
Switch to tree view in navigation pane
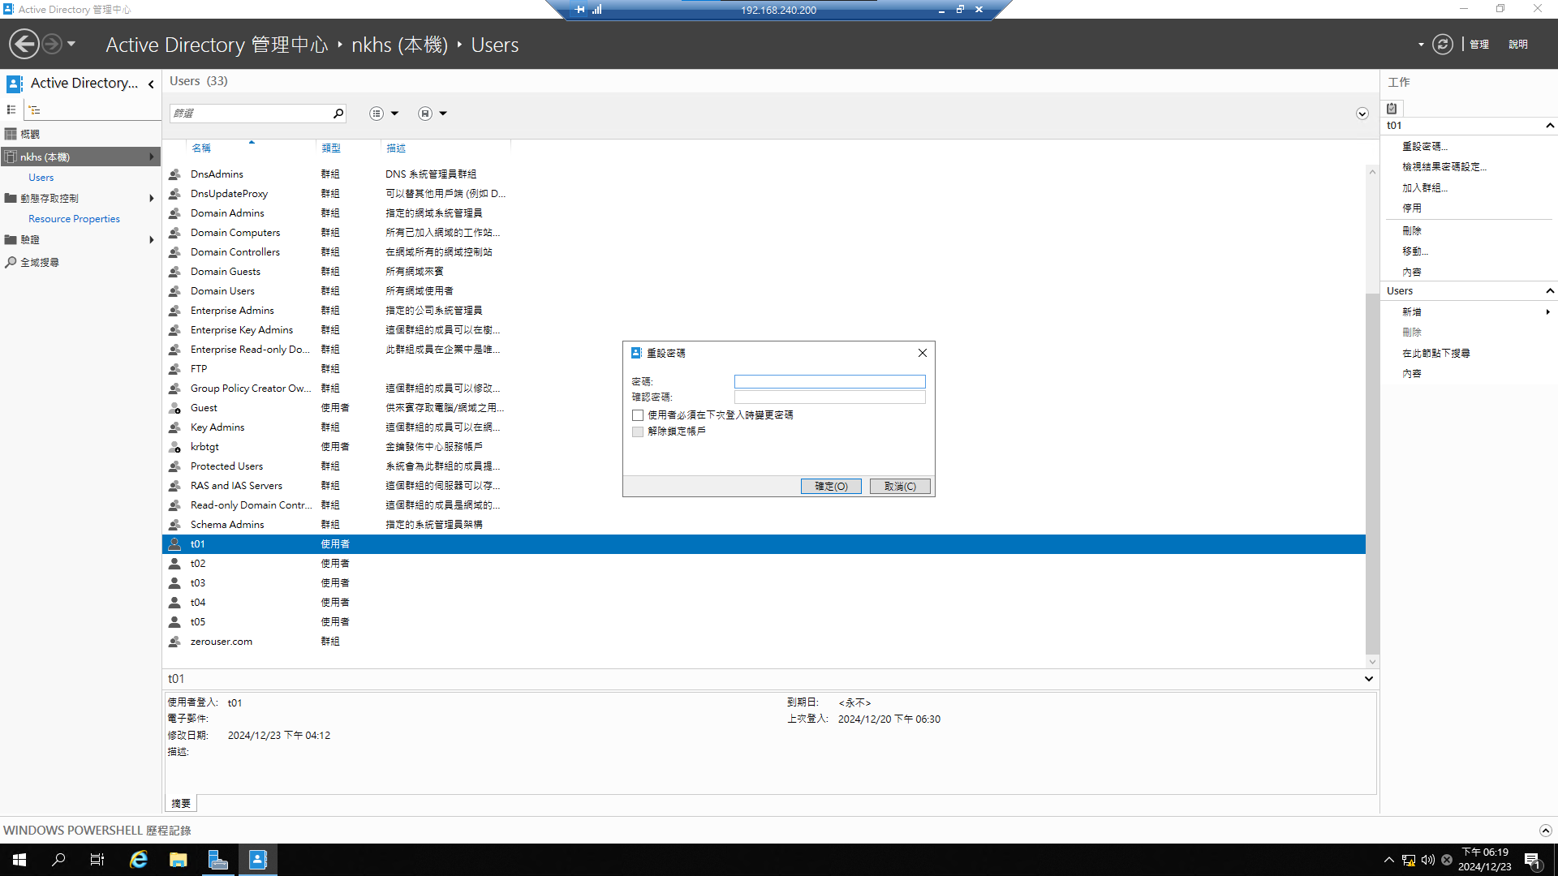pos(34,109)
